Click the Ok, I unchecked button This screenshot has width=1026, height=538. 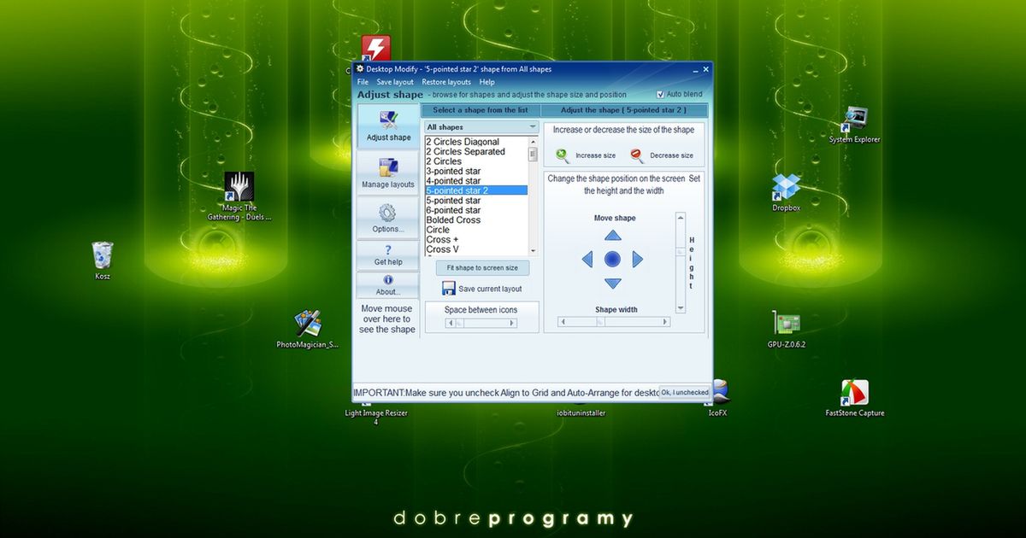coord(684,392)
